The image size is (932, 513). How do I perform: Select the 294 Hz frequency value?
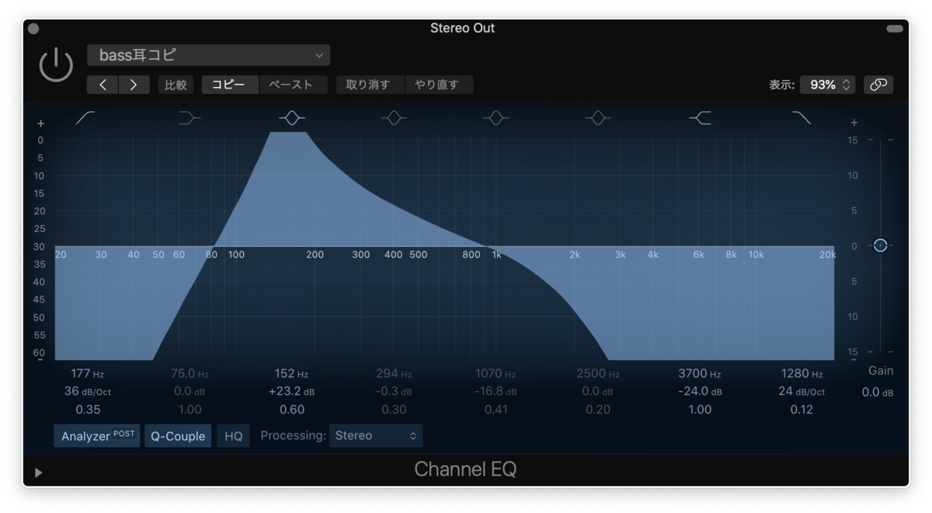(x=394, y=373)
